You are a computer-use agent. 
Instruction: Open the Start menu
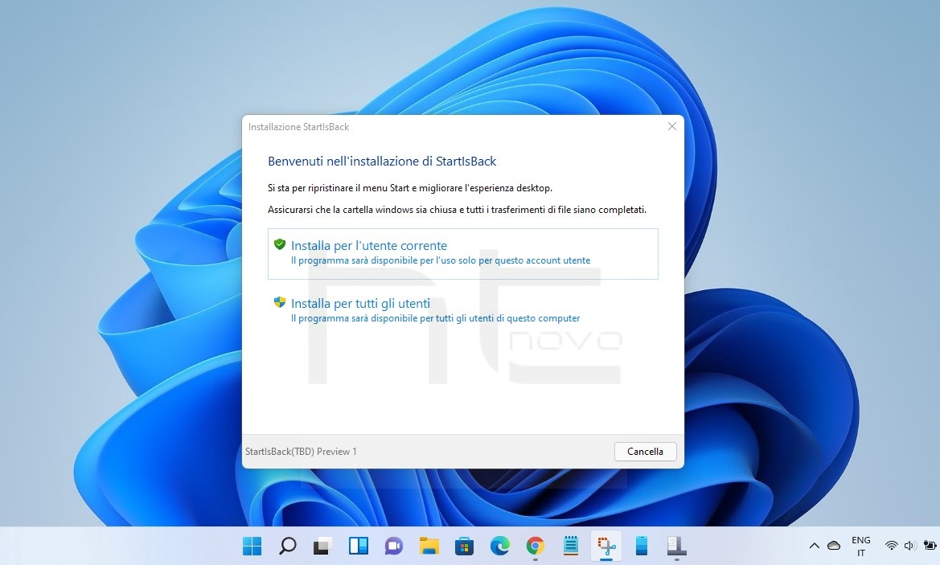tap(252, 546)
